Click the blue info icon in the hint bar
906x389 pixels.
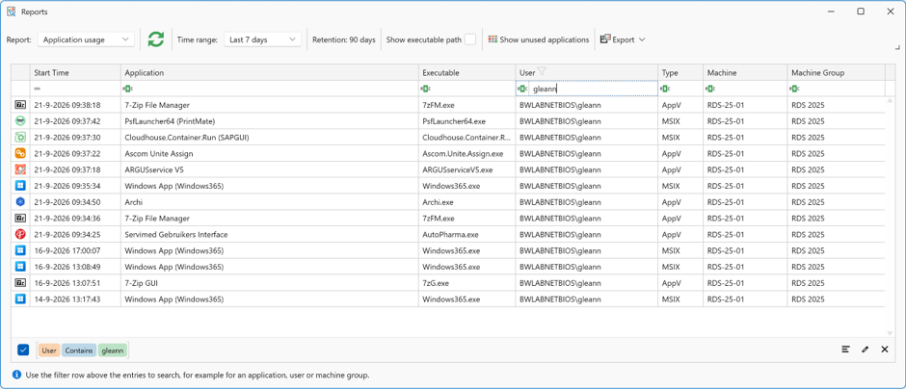(16, 375)
